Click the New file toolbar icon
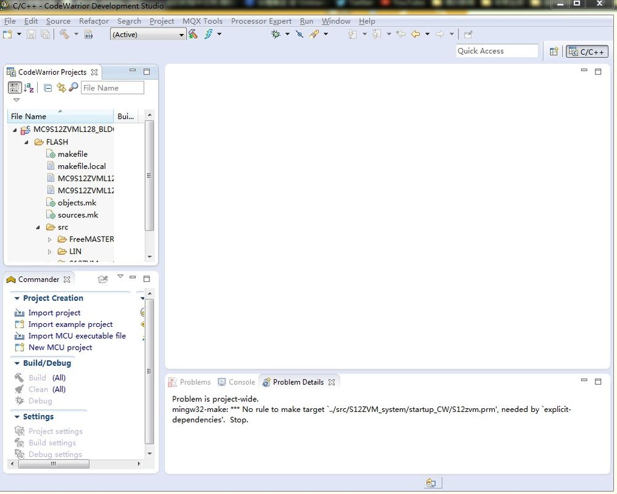 [7, 35]
